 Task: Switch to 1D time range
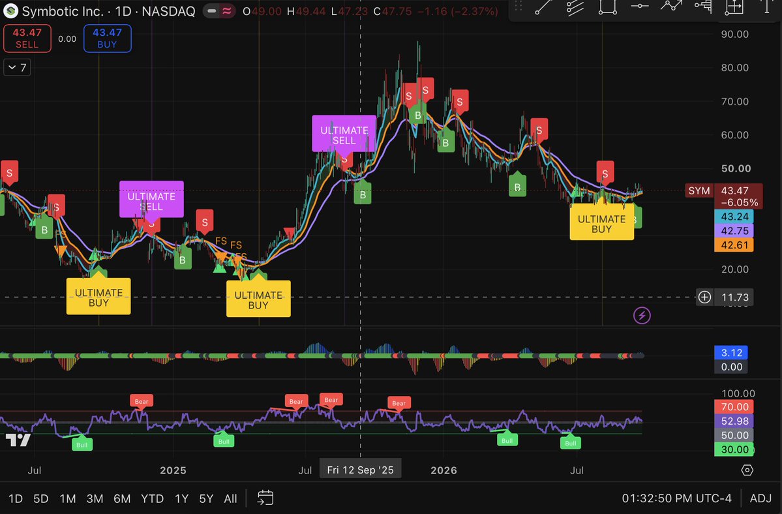[16, 498]
